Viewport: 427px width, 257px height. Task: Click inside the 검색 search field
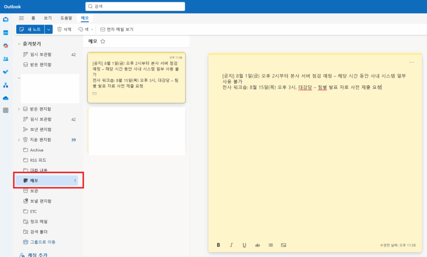click(x=135, y=6)
